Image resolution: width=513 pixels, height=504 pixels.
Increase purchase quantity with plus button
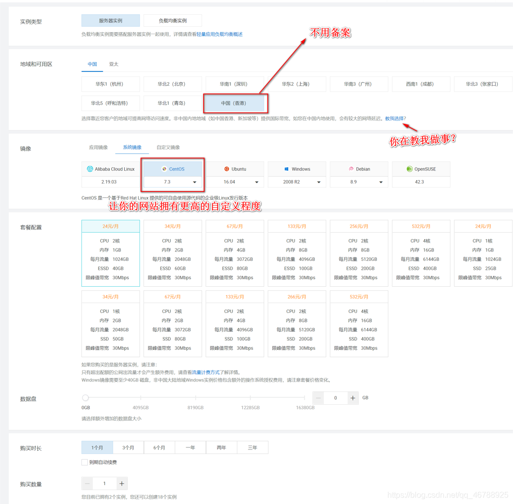pos(122,483)
